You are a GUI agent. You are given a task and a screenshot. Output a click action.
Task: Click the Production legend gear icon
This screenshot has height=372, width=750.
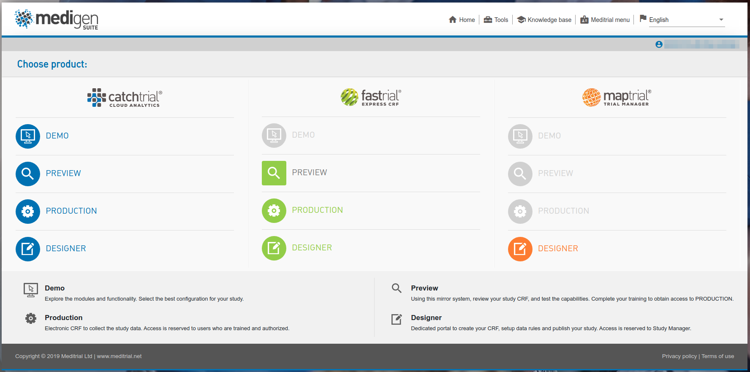pos(31,318)
